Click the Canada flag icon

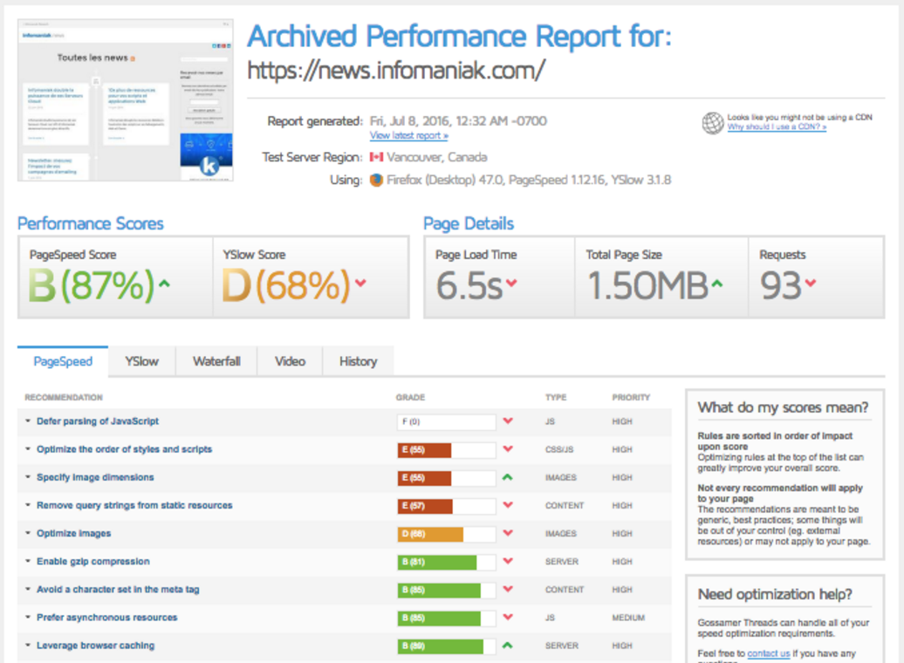pyautogui.click(x=376, y=157)
